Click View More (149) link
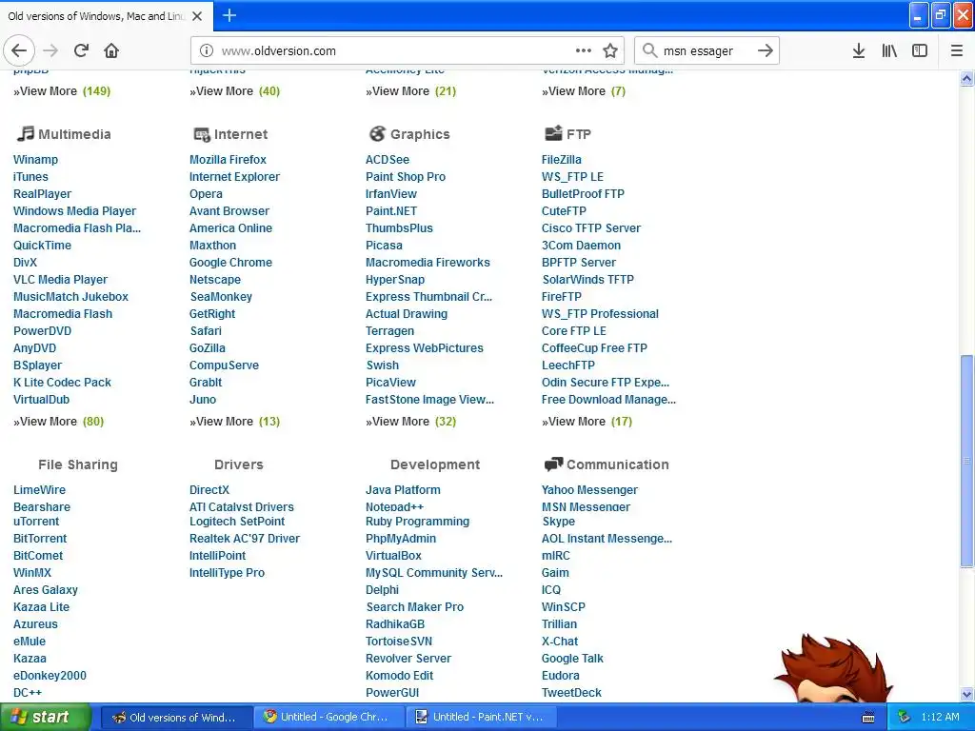 pyautogui.click(x=62, y=91)
